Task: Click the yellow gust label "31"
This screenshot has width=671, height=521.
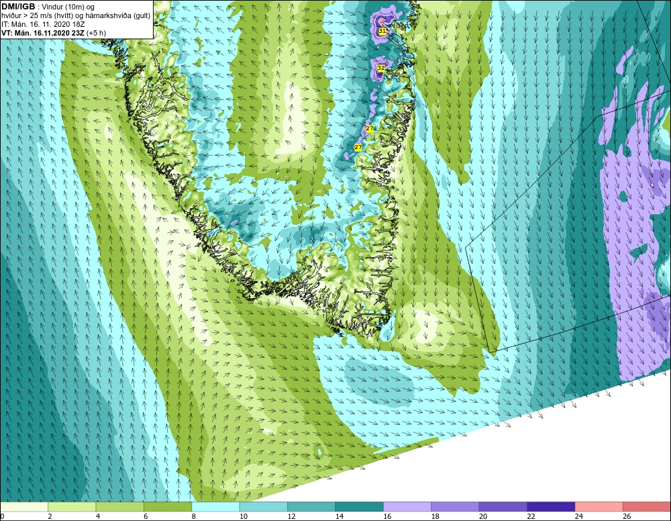Action: pyautogui.click(x=382, y=32)
